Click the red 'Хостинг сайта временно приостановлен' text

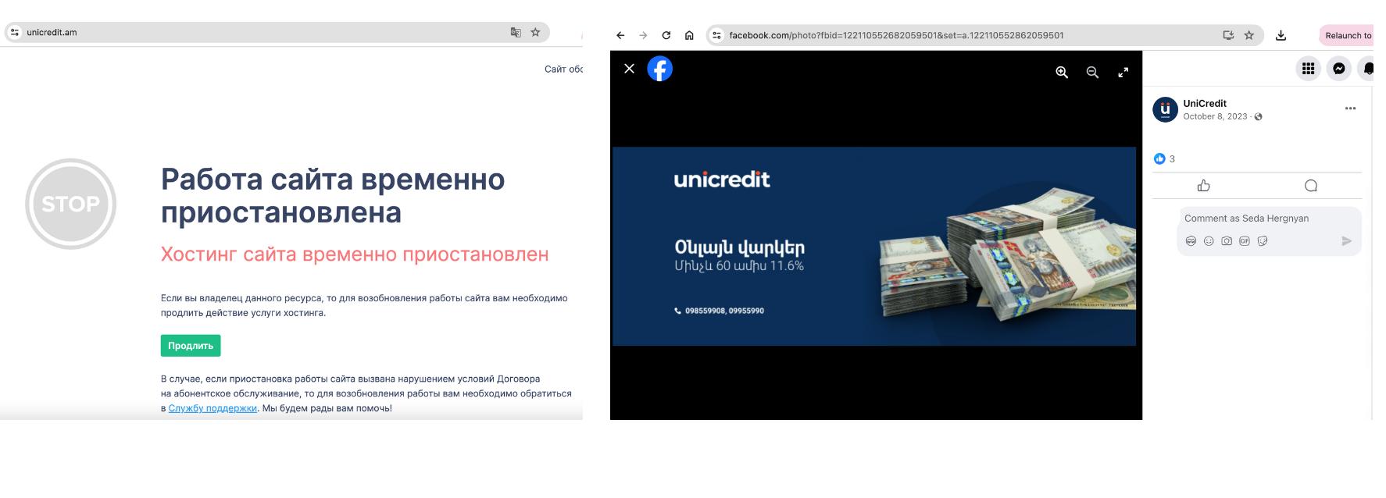point(355,254)
